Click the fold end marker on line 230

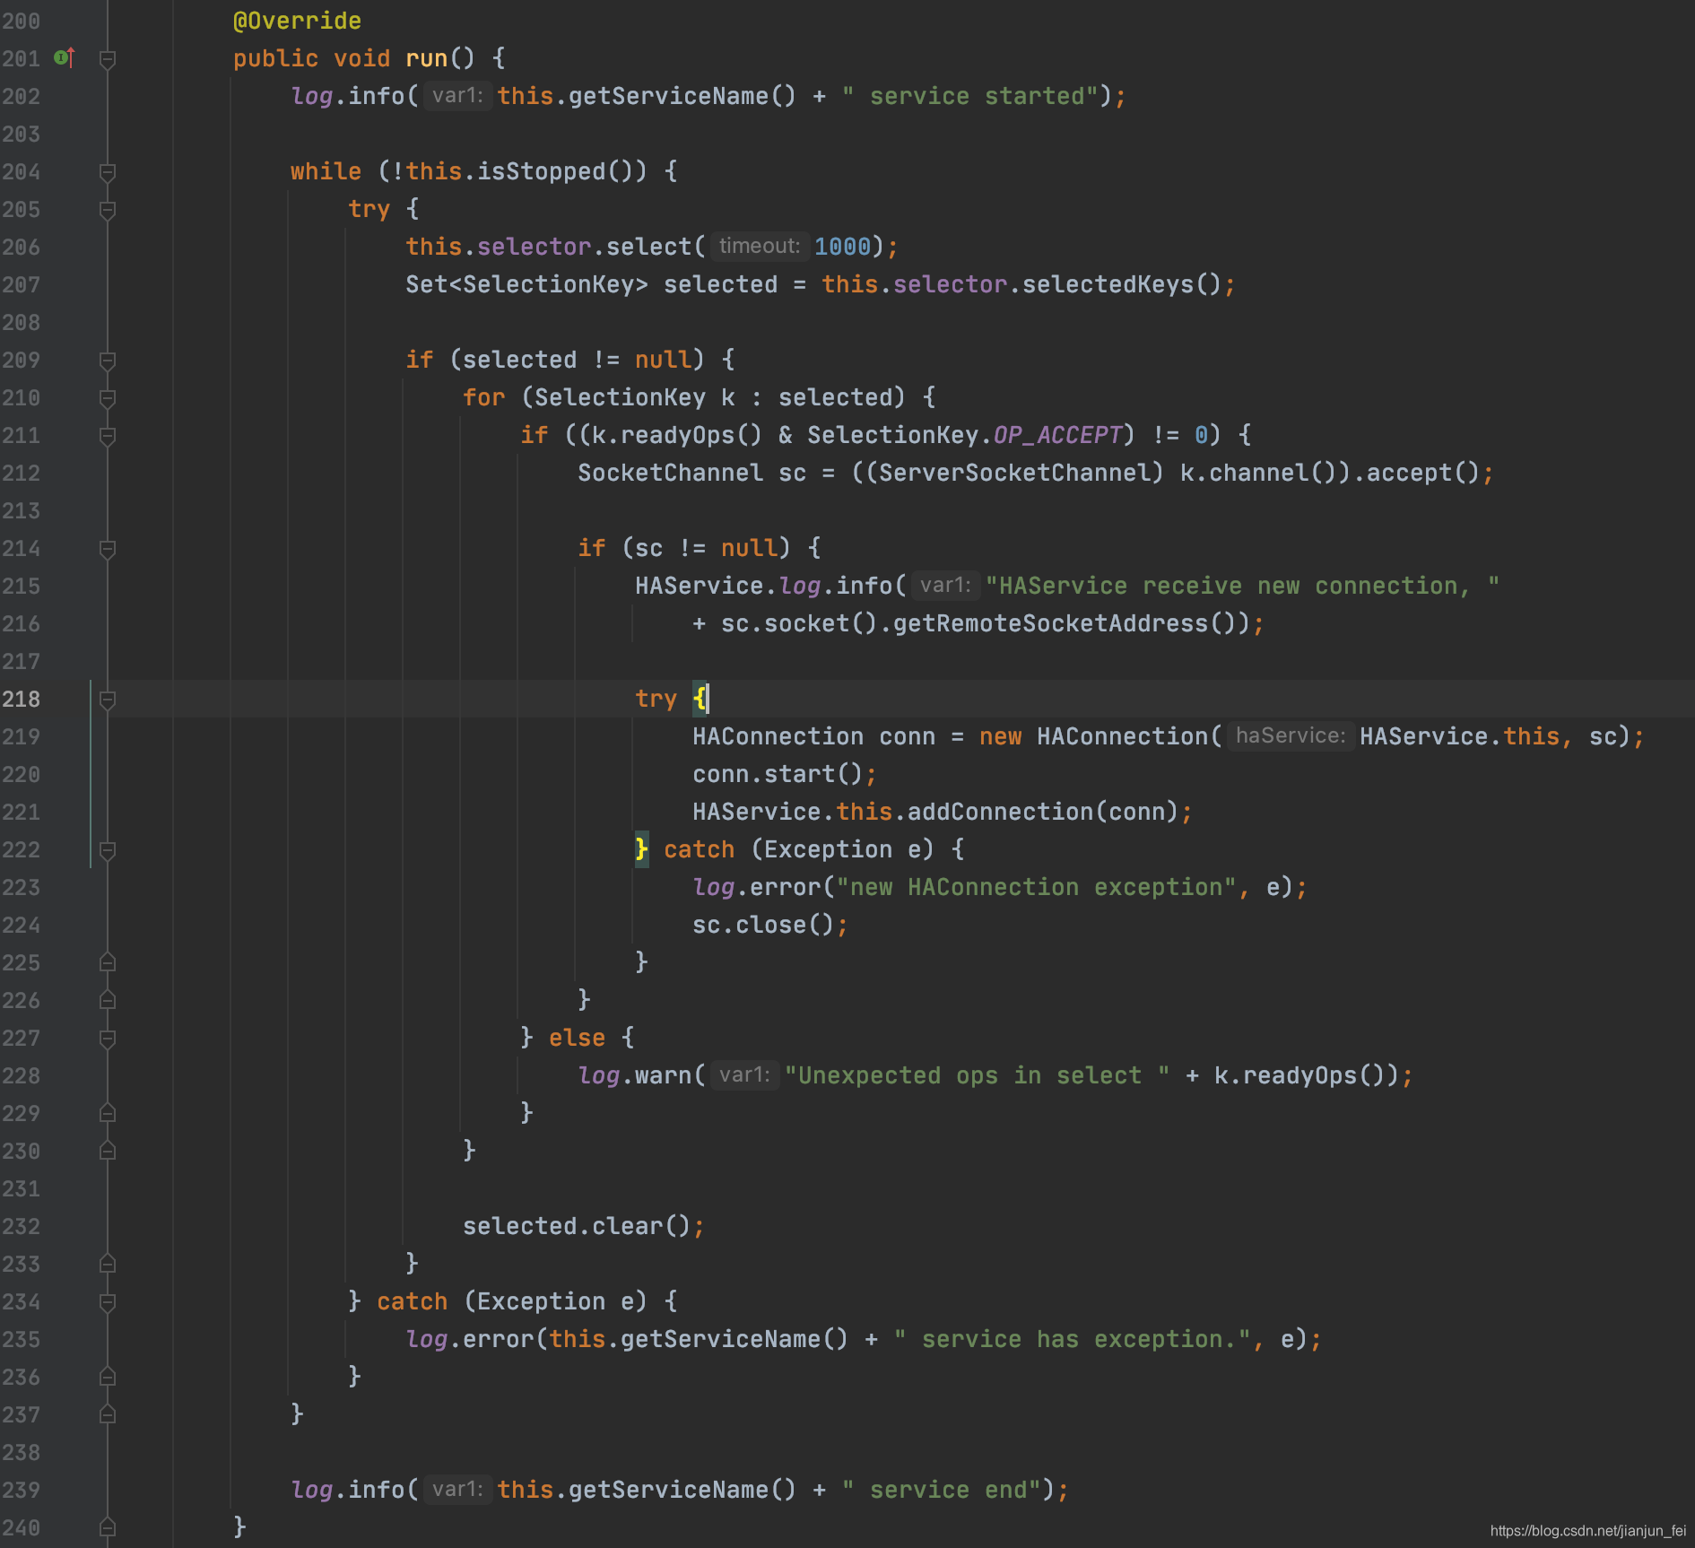[108, 1151]
